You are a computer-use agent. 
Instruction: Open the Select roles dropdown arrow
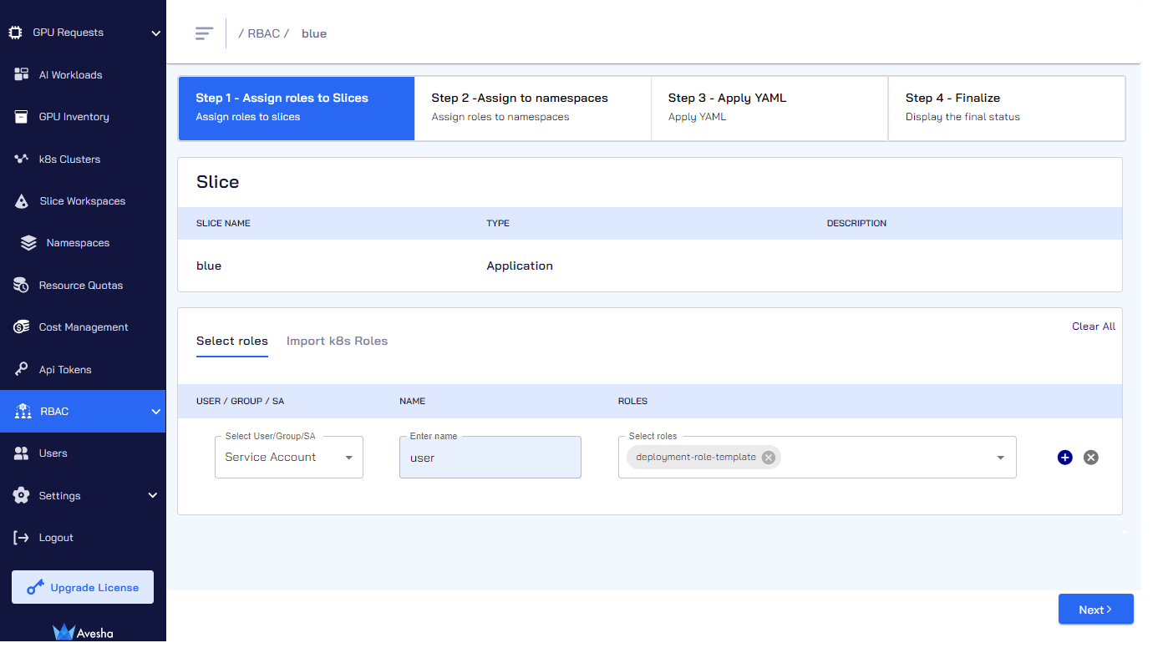coord(1001,458)
